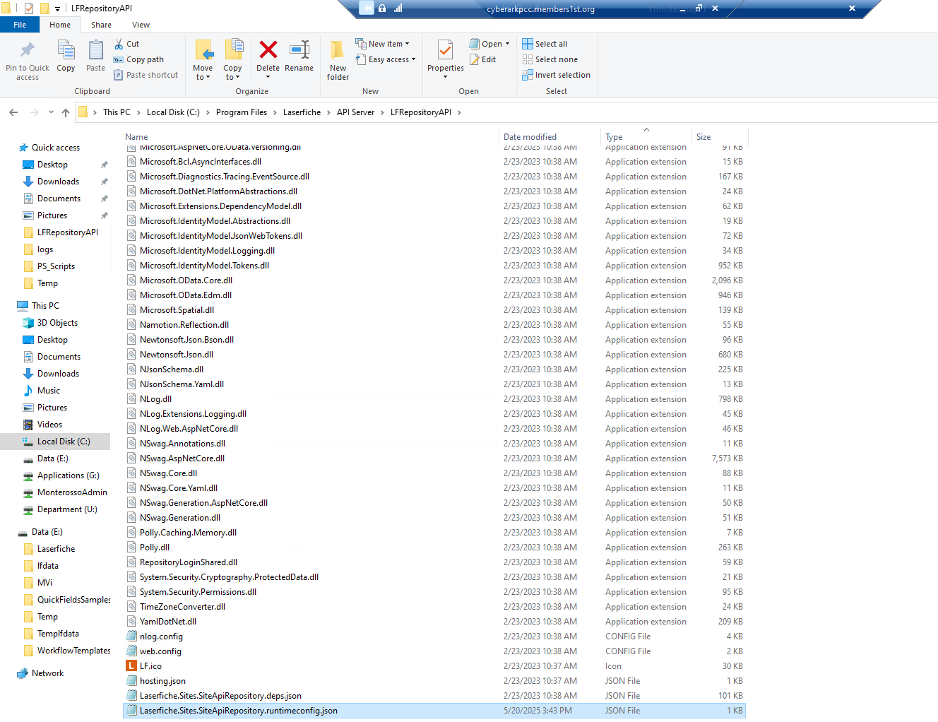
Task: Sort by the Date modified column
Action: point(550,137)
